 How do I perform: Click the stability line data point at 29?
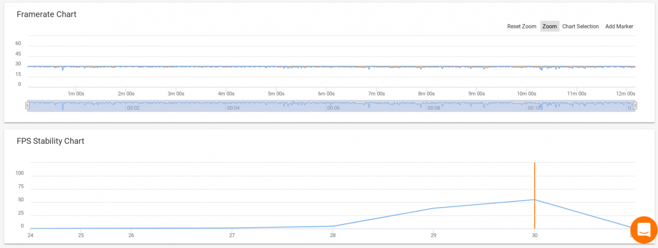433,208
